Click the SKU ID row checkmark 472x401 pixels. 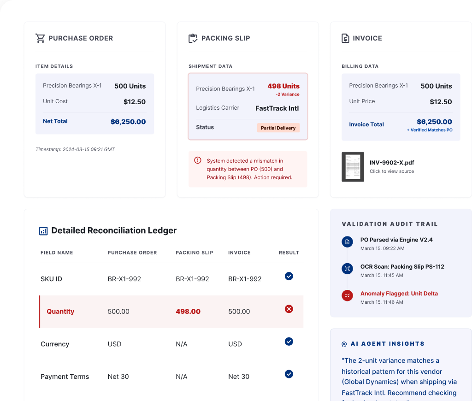tap(289, 276)
